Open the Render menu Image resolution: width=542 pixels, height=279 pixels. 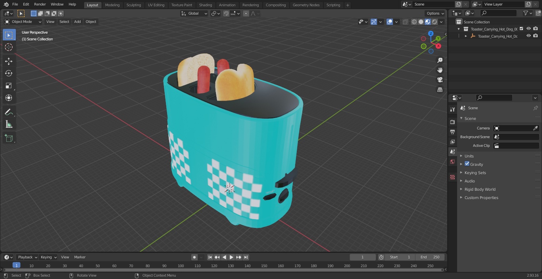tap(40, 4)
